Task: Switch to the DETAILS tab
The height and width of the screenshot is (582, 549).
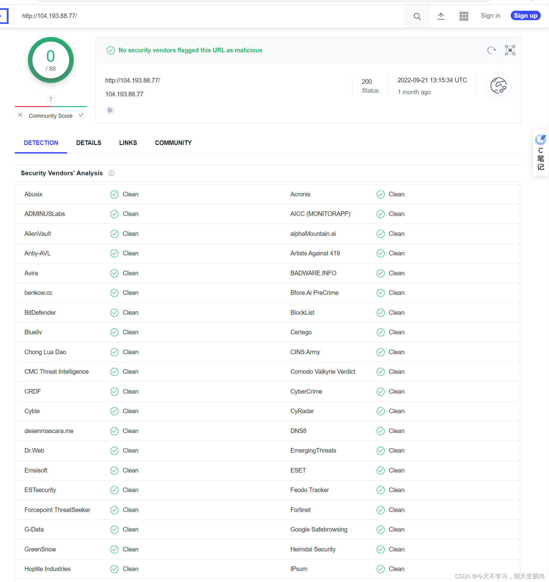Action: 88,143
